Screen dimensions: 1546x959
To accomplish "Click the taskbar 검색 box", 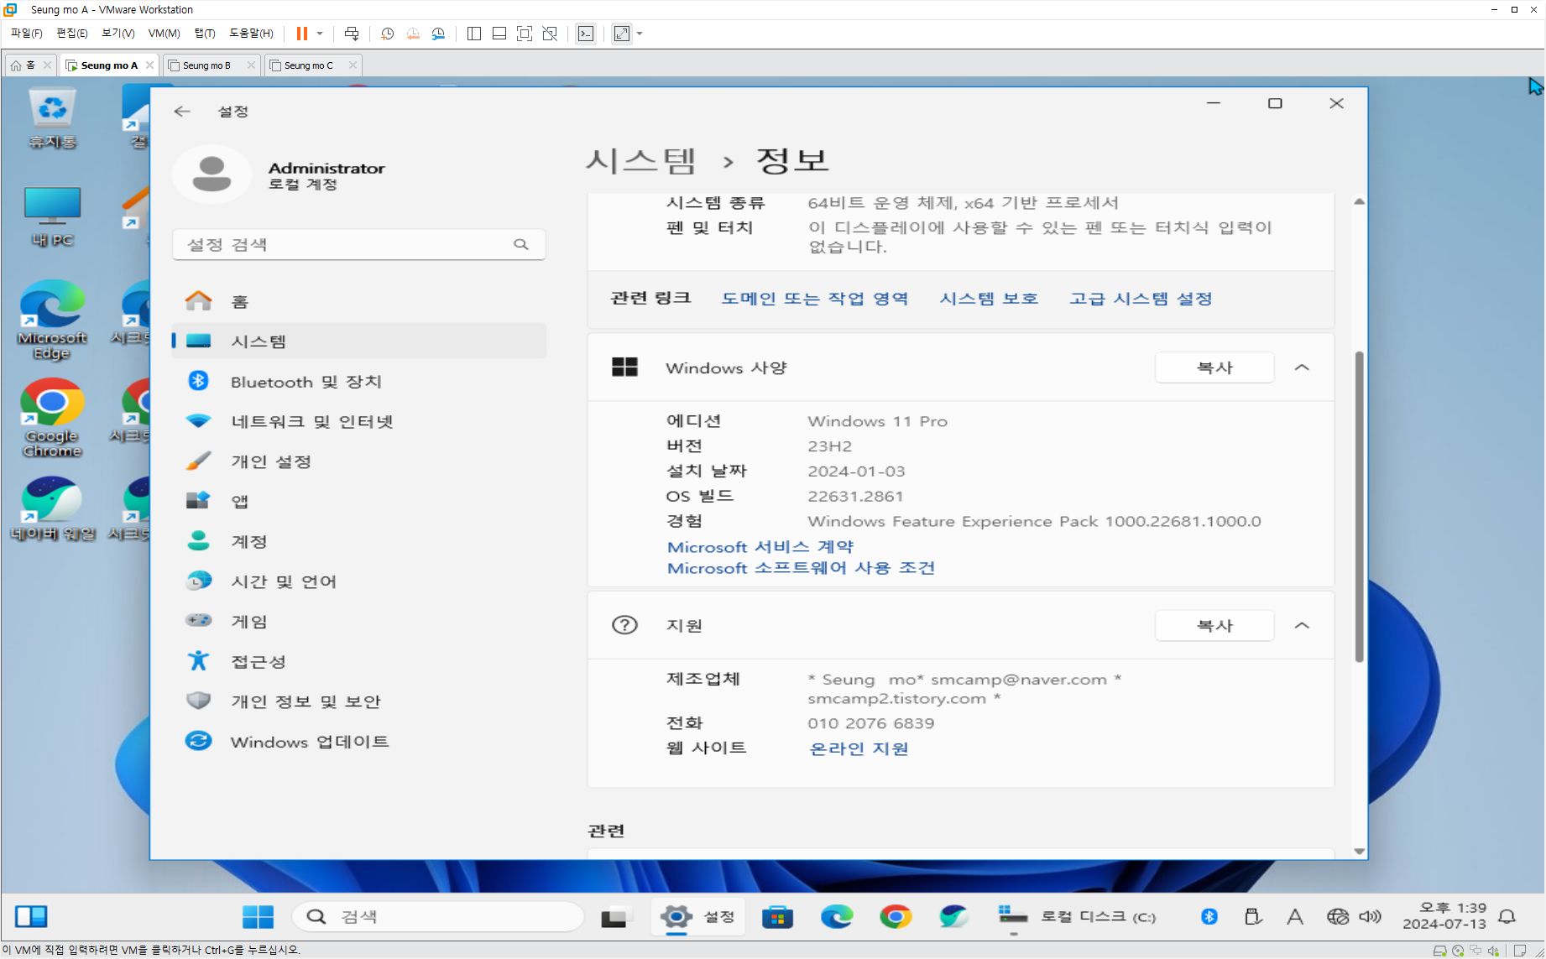I will click(x=438, y=917).
